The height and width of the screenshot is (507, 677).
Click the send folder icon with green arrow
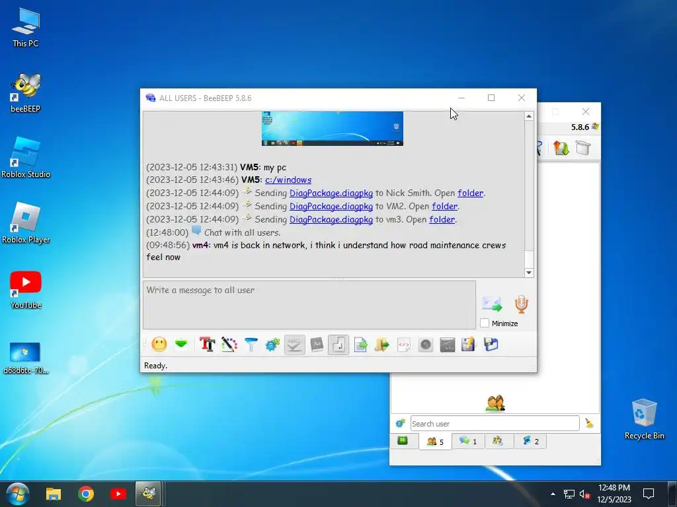pyautogui.click(x=382, y=345)
